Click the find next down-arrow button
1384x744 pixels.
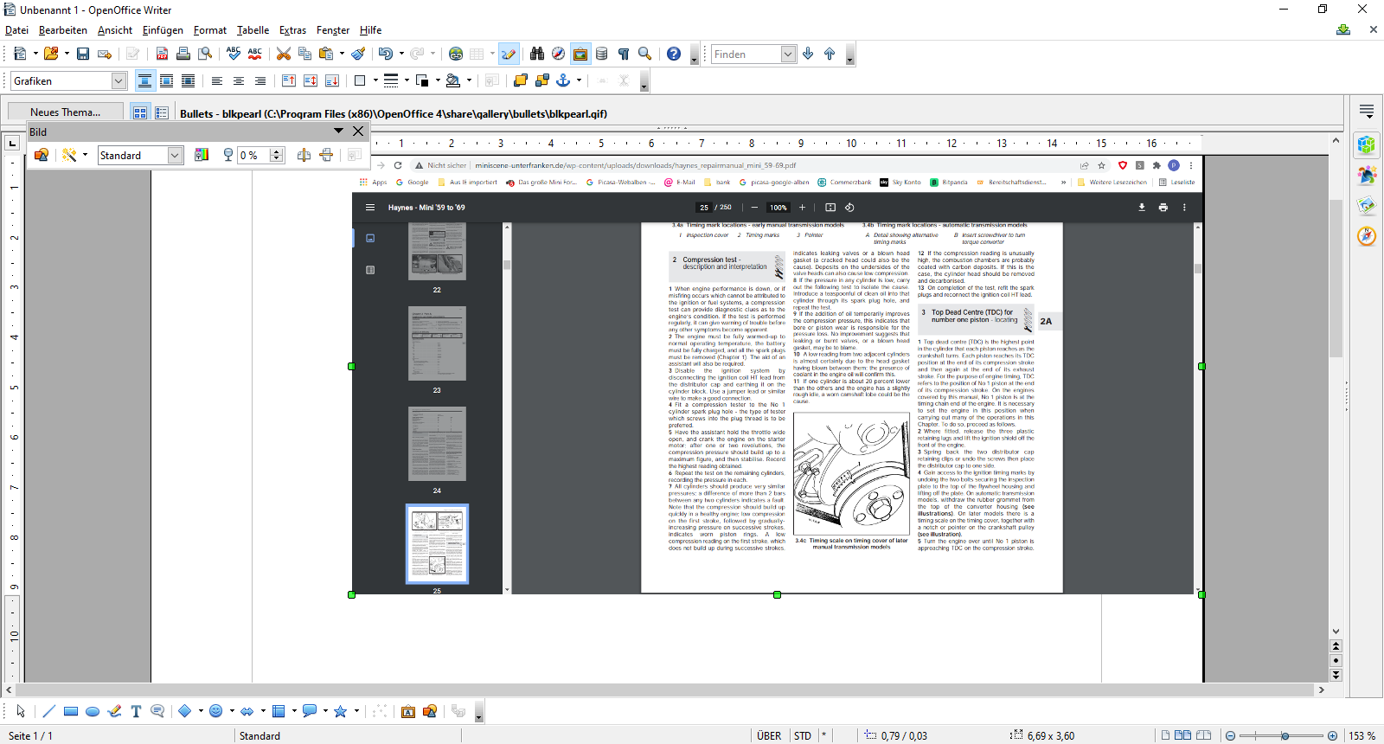pyautogui.click(x=808, y=54)
